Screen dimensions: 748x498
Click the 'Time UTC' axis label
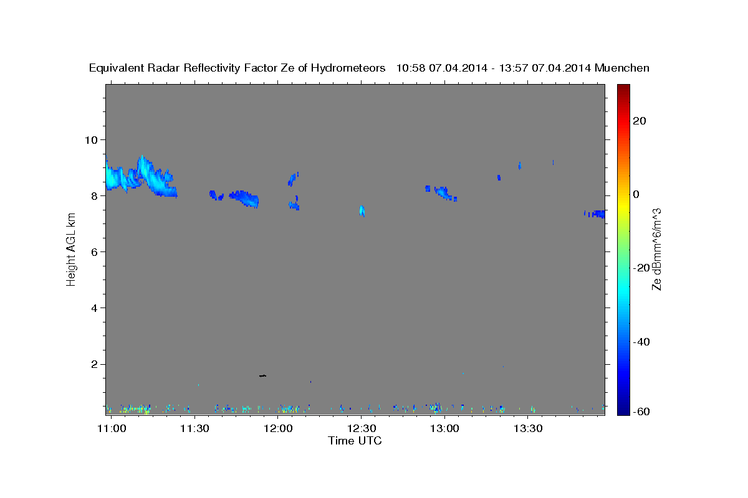pos(355,441)
